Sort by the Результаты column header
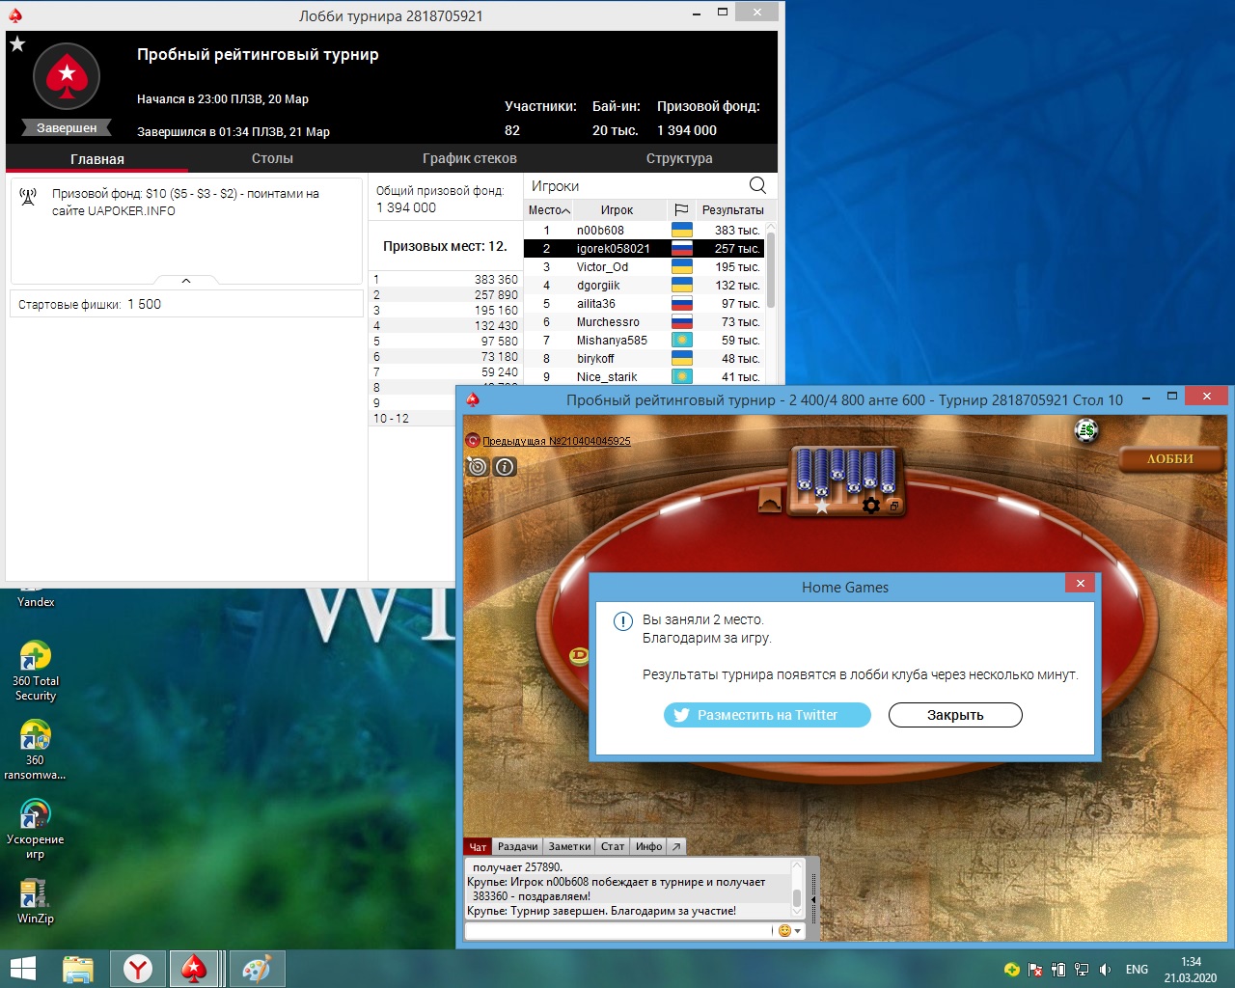The height and width of the screenshot is (988, 1235). coord(732,209)
